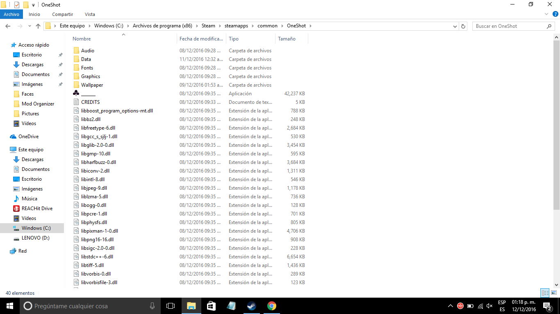The height and width of the screenshot is (314, 560).
Task: Open the recent locations dropdown
Action: click(x=30, y=26)
